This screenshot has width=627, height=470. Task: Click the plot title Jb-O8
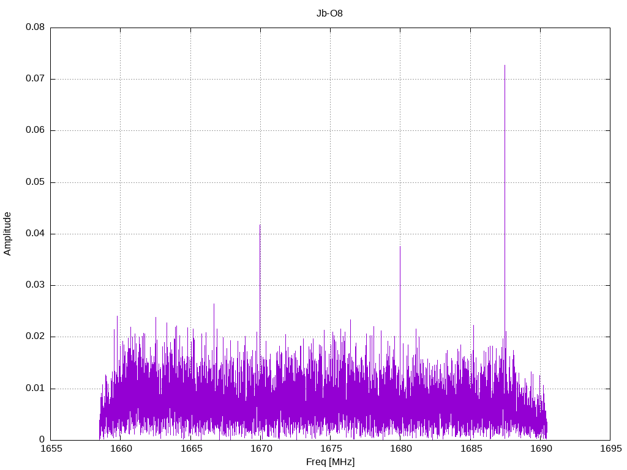(x=330, y=13)
